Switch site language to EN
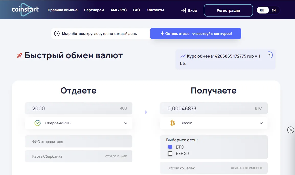This screenshot has width=295, height=175. [274, 10]
